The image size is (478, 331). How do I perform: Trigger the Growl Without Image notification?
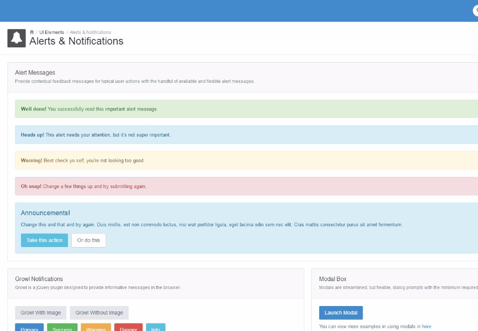[99, 313]
